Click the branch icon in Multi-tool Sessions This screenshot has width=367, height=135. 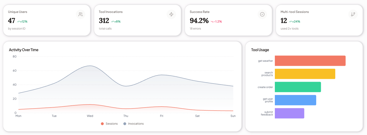[353, 14]
